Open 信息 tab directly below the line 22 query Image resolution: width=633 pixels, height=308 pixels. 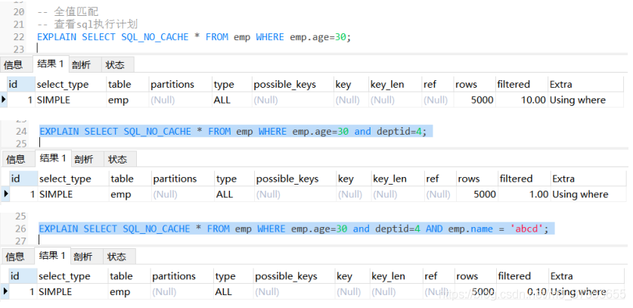coord(13,65)
